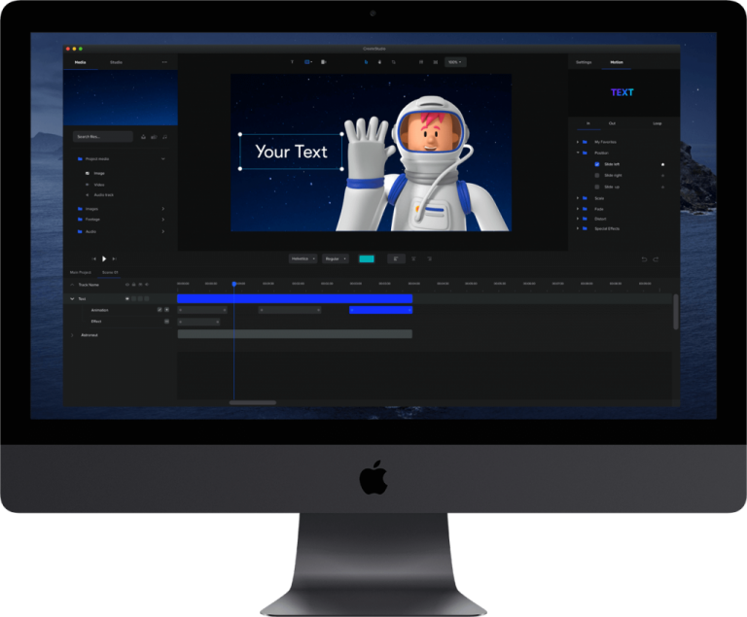Set text alignment to left
The image size is (747, 617).
pos(396,259)
